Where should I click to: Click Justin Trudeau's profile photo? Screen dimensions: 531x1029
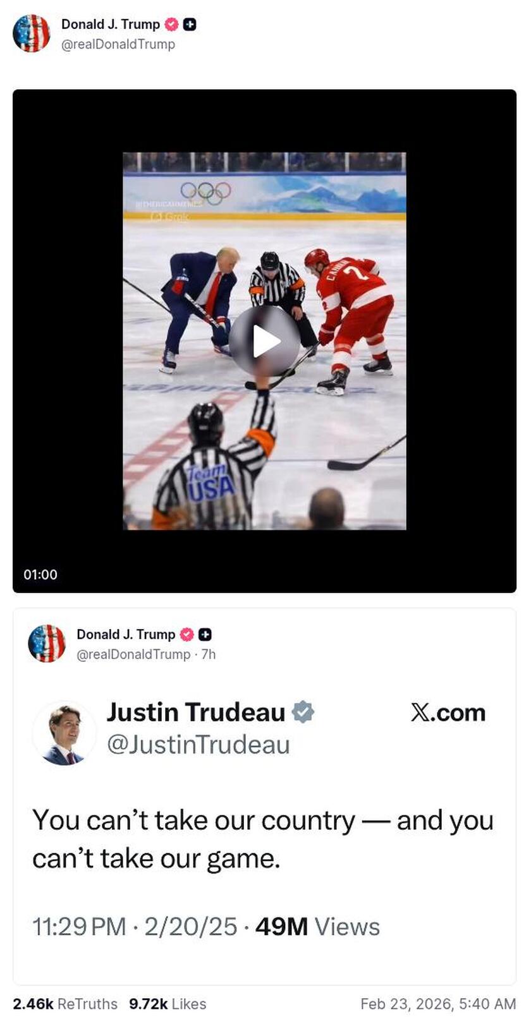[64, 734]
